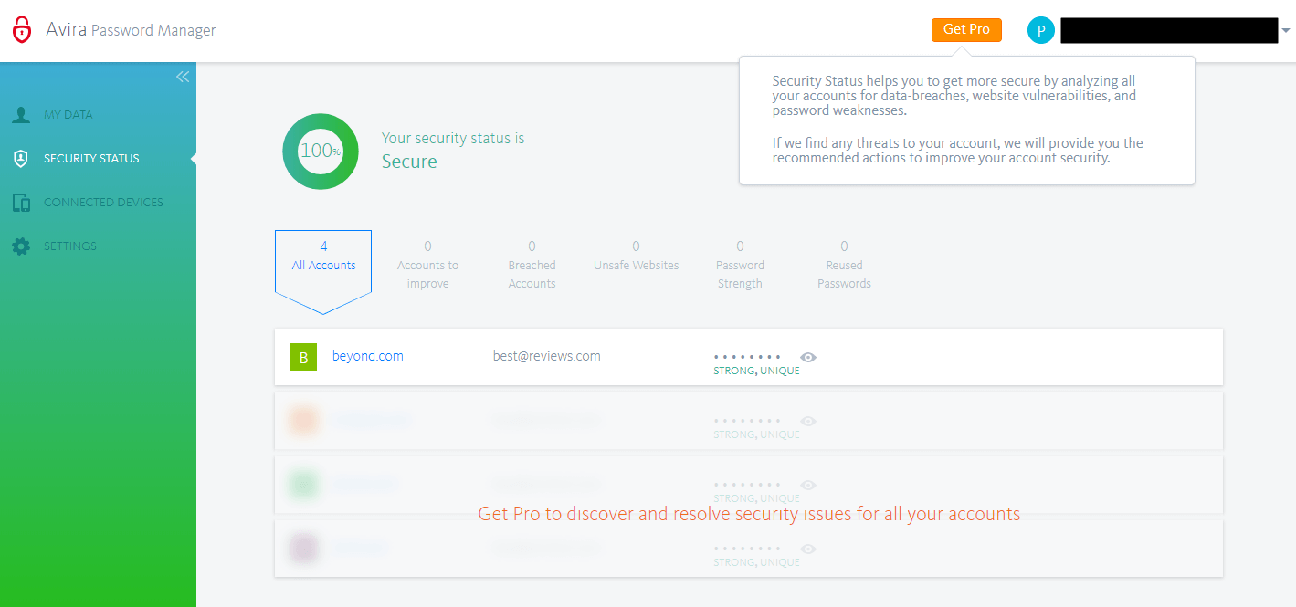
Task: Switch to the Breached Accounts tab
Action: [532, 265]
